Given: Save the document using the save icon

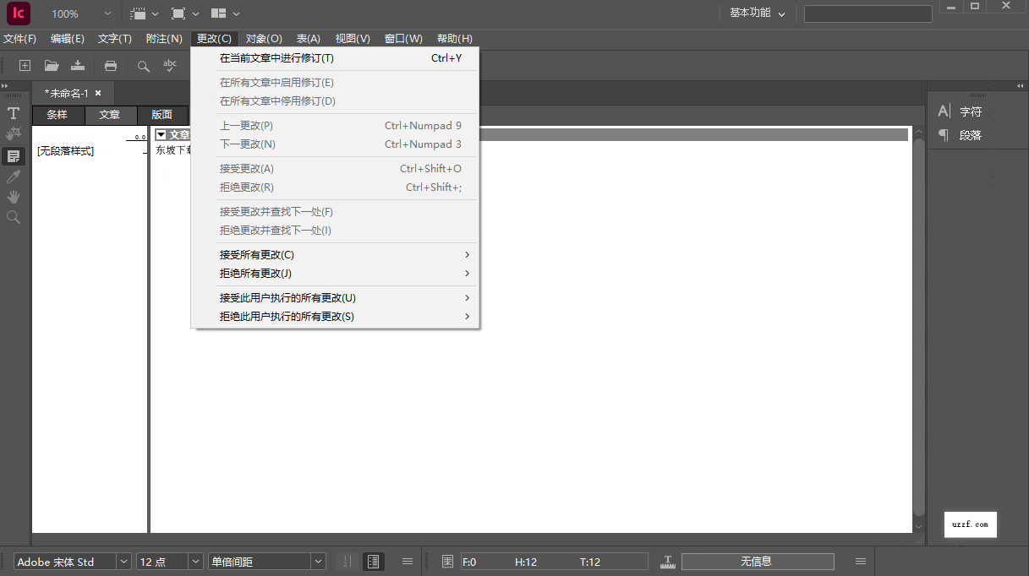Looking at the screenshot, I should click(78, 65).
